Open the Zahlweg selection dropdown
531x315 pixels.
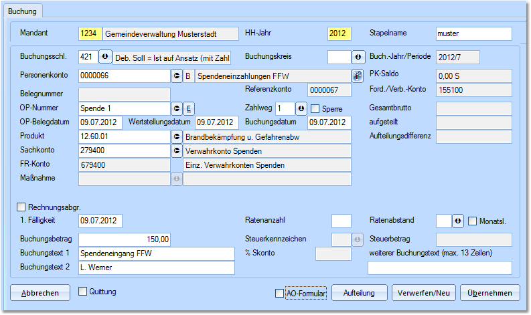coord(301,108)
